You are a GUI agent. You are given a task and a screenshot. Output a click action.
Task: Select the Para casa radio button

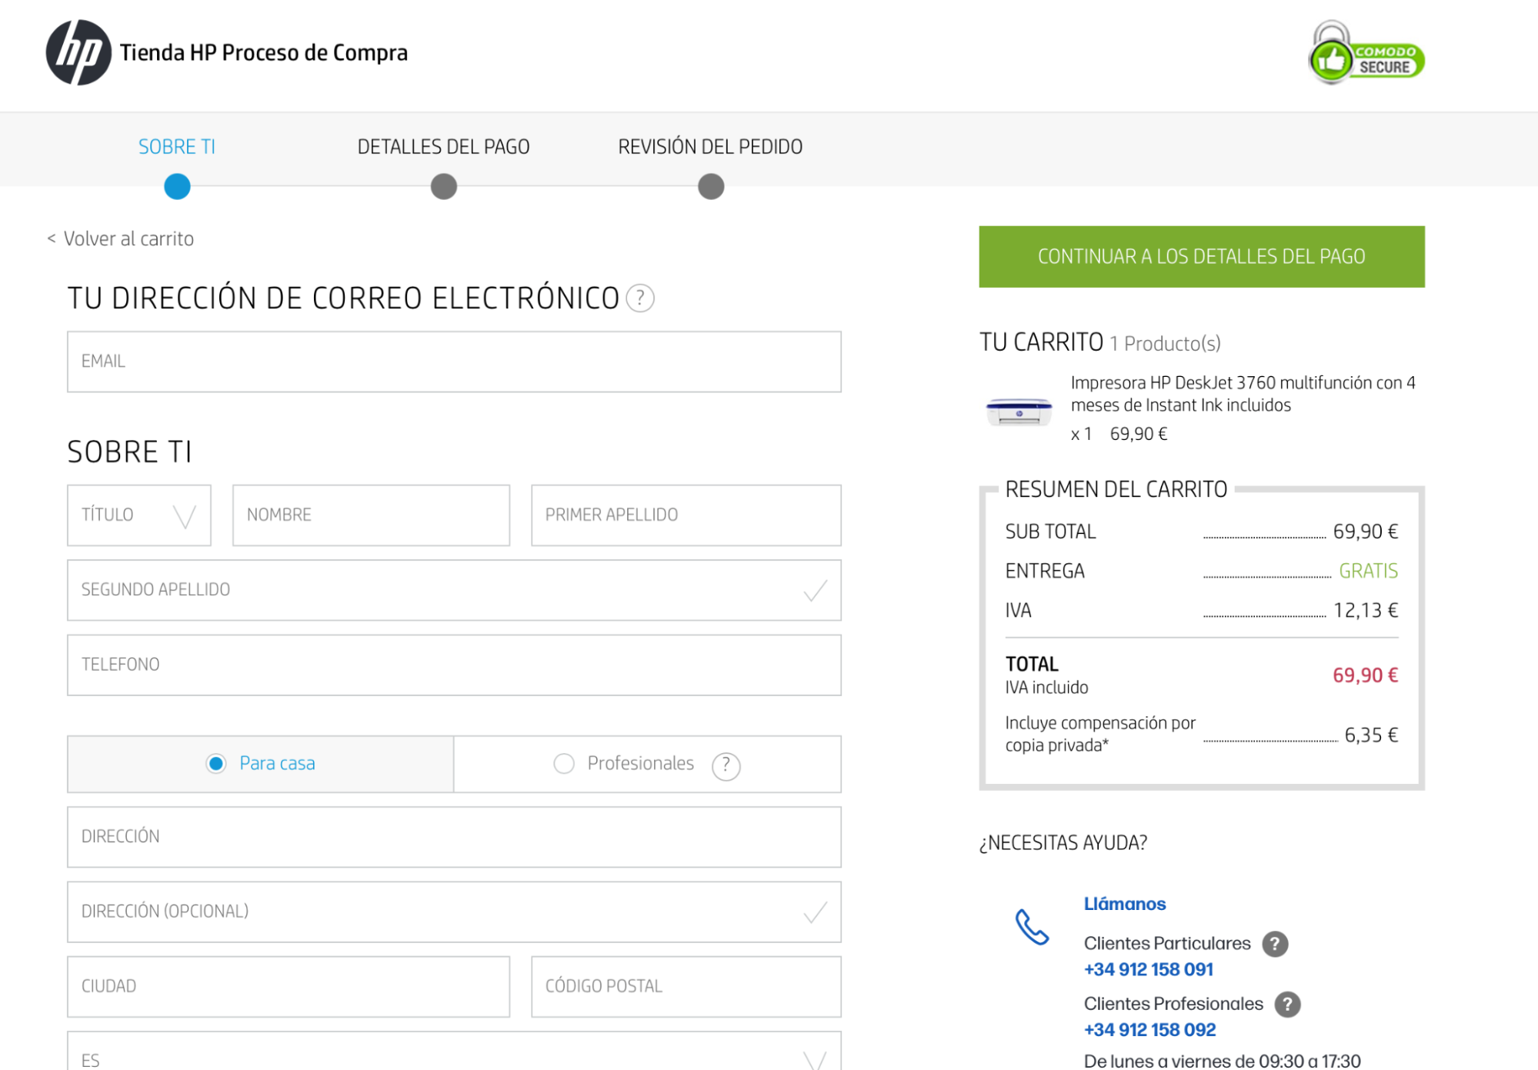tap(216, 763)
